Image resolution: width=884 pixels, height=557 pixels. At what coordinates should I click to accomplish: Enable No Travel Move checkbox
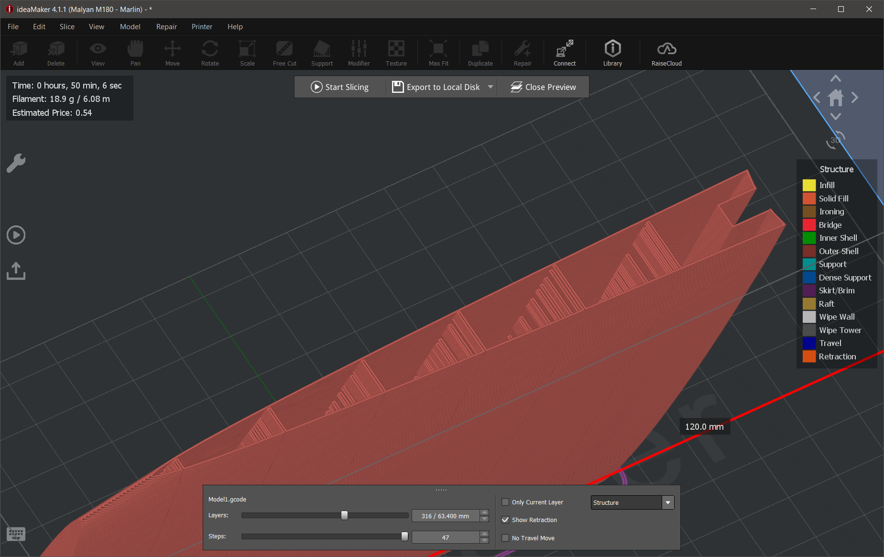[505, 538]
